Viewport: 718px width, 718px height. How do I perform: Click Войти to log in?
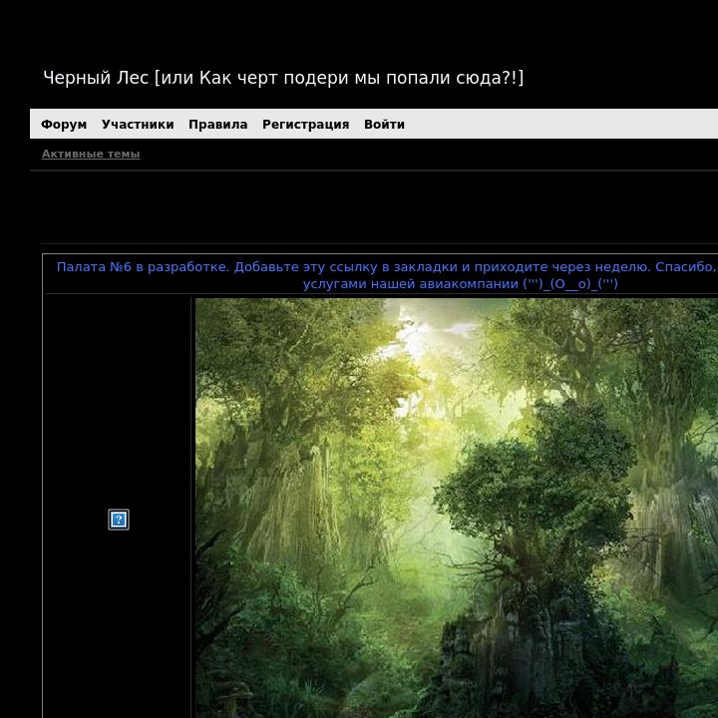point(384,124)
